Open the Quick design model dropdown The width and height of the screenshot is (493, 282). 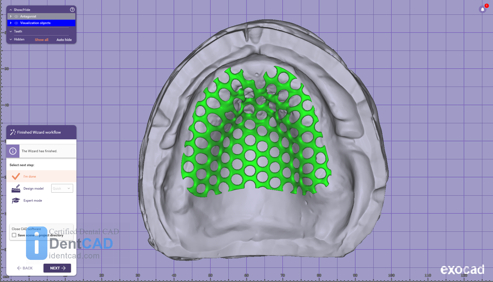pos(62,188)
